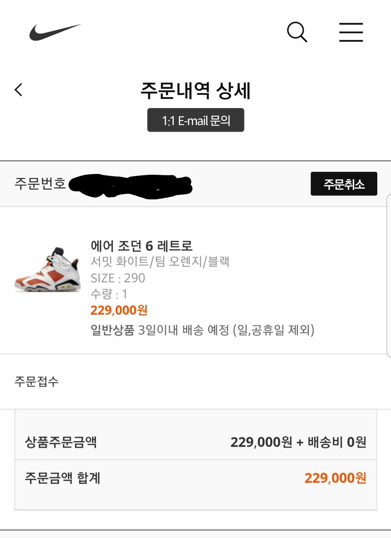The height and width of the screenshot is (538, 391).
Task: Open the hamburger menu icon
Action: pos(351,32)
